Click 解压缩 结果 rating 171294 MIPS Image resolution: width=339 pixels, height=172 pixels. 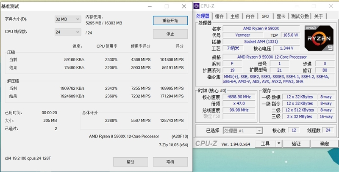172,96
